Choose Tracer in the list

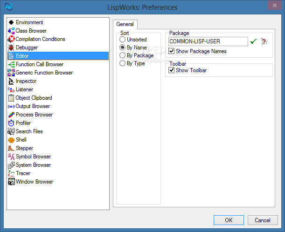tap(58, 173)
